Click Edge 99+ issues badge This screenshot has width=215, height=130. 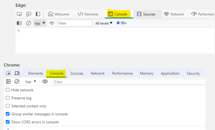point(122,23)
